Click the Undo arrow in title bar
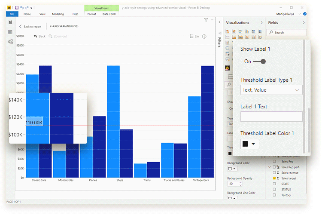 pos(22,8)
